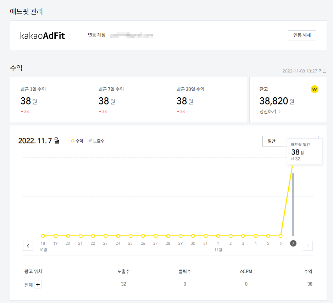The image size is (333, 303).
Task: Click the 애드핏 일간 tooltip box
Action: 305,151
